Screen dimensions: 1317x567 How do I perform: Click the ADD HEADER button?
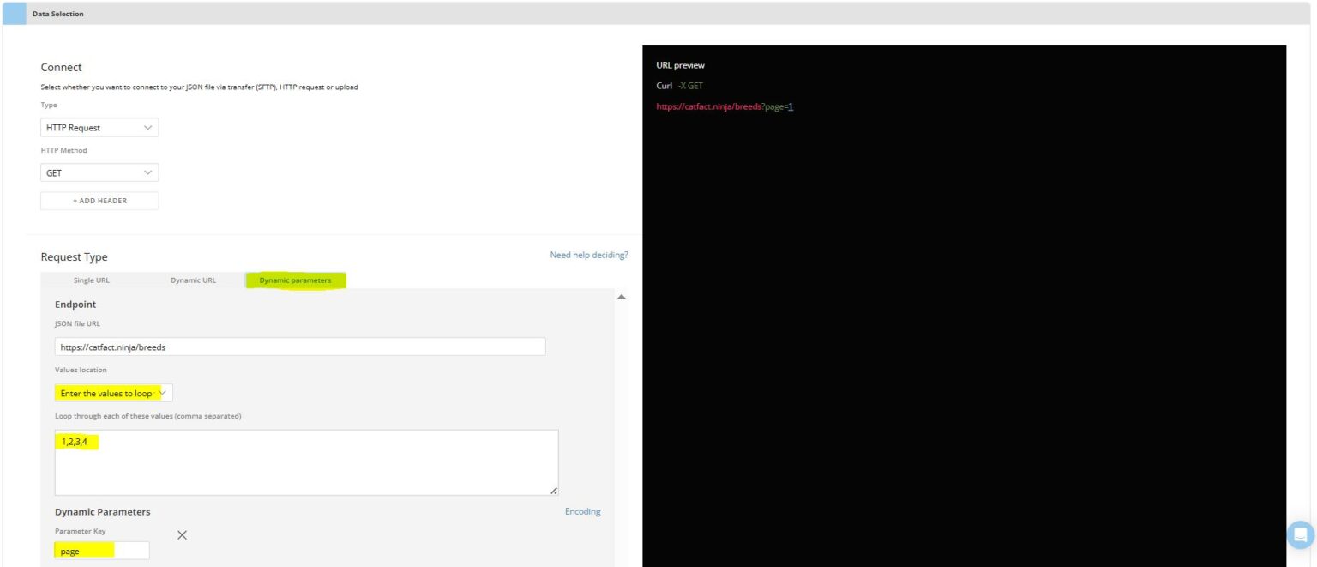99,200
